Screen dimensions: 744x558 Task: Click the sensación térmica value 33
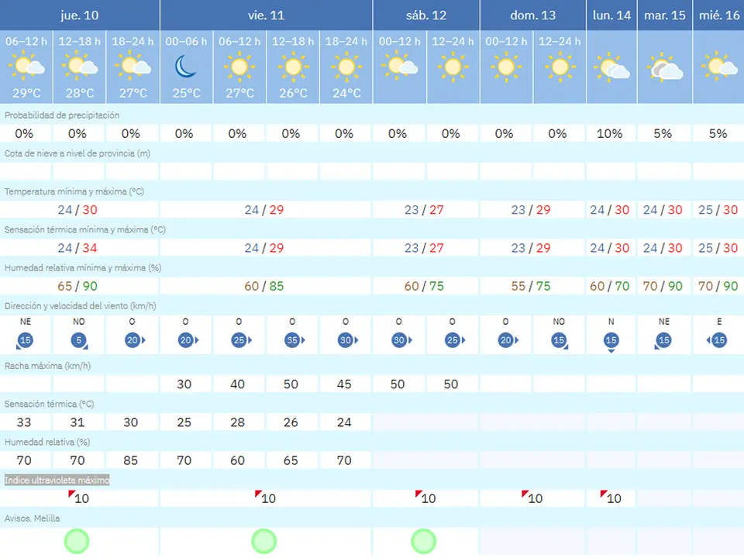tap(24, 422)
